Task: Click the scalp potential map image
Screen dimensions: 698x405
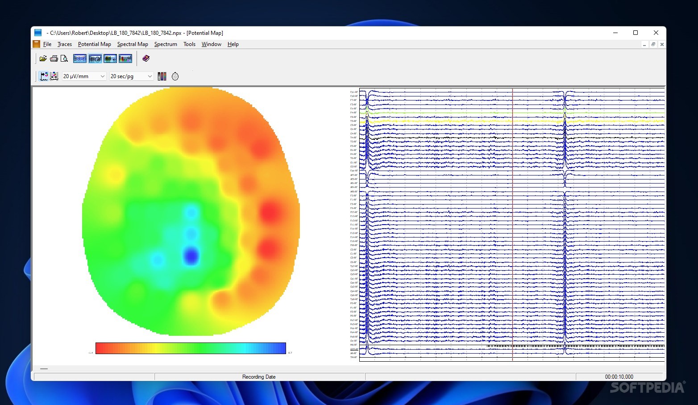Action: pyautogui.click(x=191, y=211)
